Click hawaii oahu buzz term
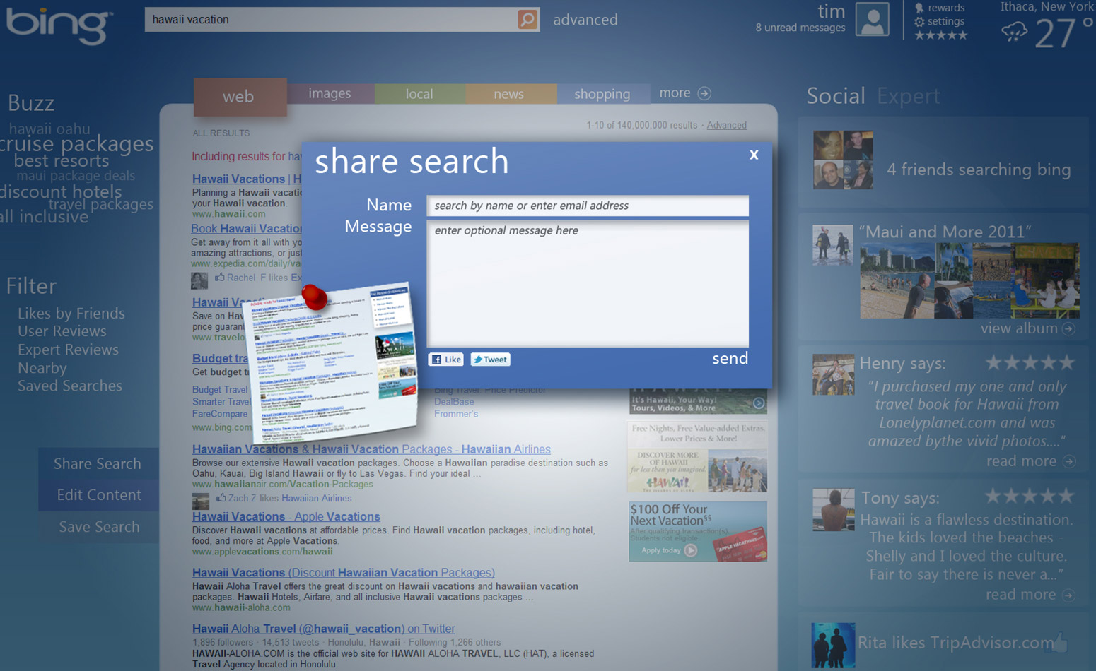Image resolution: width=1096 pixels, height=671 pixels. 49,129
